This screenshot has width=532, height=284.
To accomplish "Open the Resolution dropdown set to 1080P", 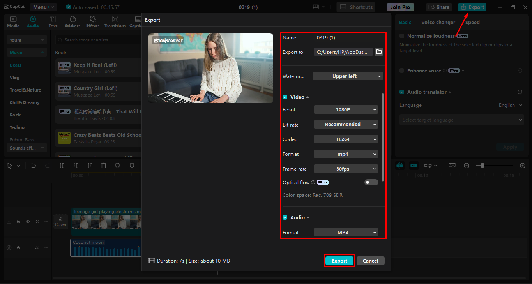I will (x=346, y=109).
